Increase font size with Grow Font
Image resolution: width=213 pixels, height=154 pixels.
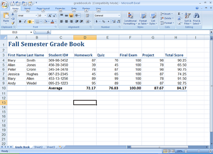[50, 15]
